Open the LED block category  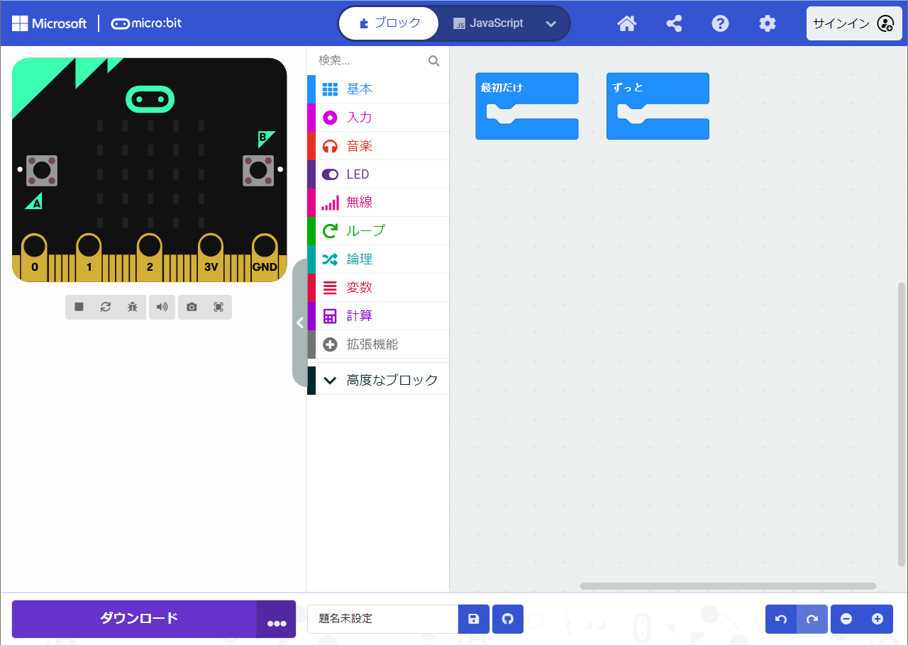(x=378, y=174)
